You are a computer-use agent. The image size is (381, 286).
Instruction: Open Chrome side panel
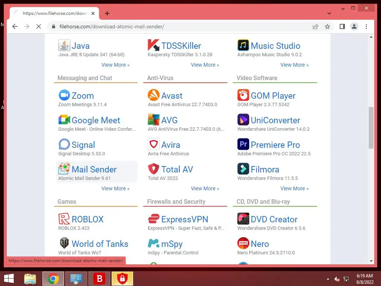342,26
